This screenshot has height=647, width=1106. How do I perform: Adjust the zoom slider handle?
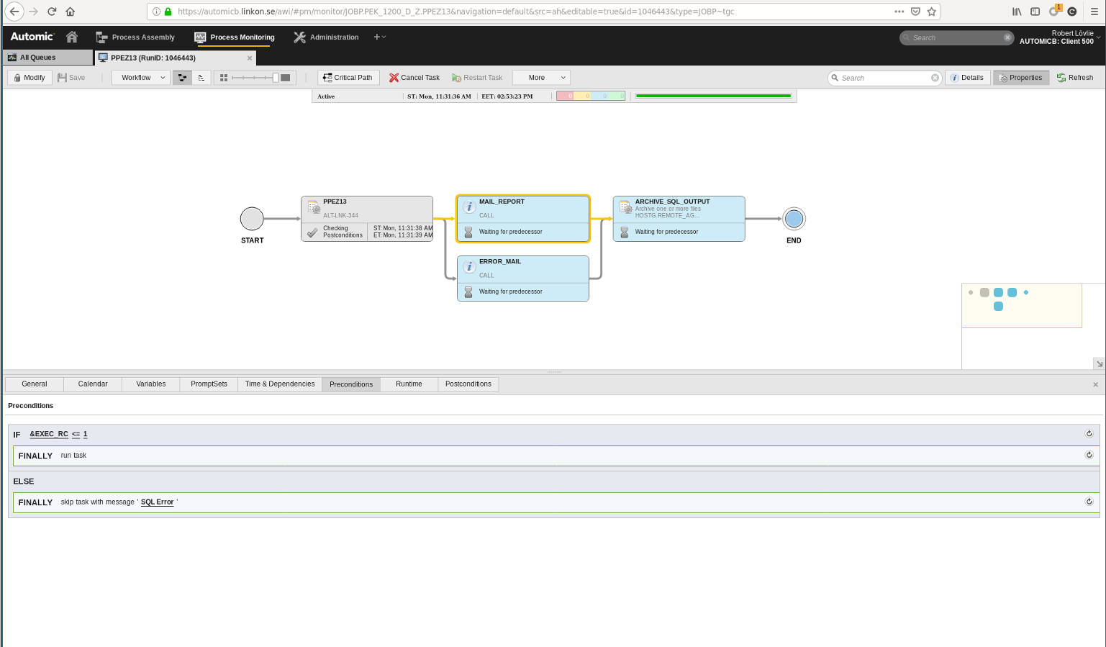(276, 78)
